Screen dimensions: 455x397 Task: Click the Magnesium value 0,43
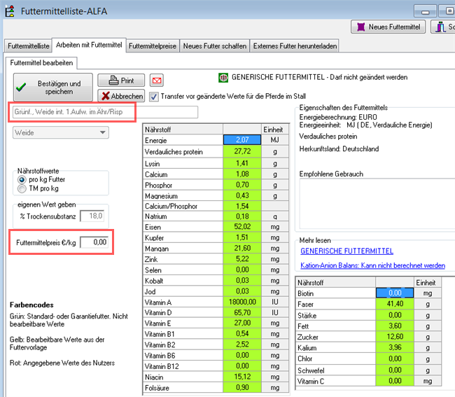point(242,195)
